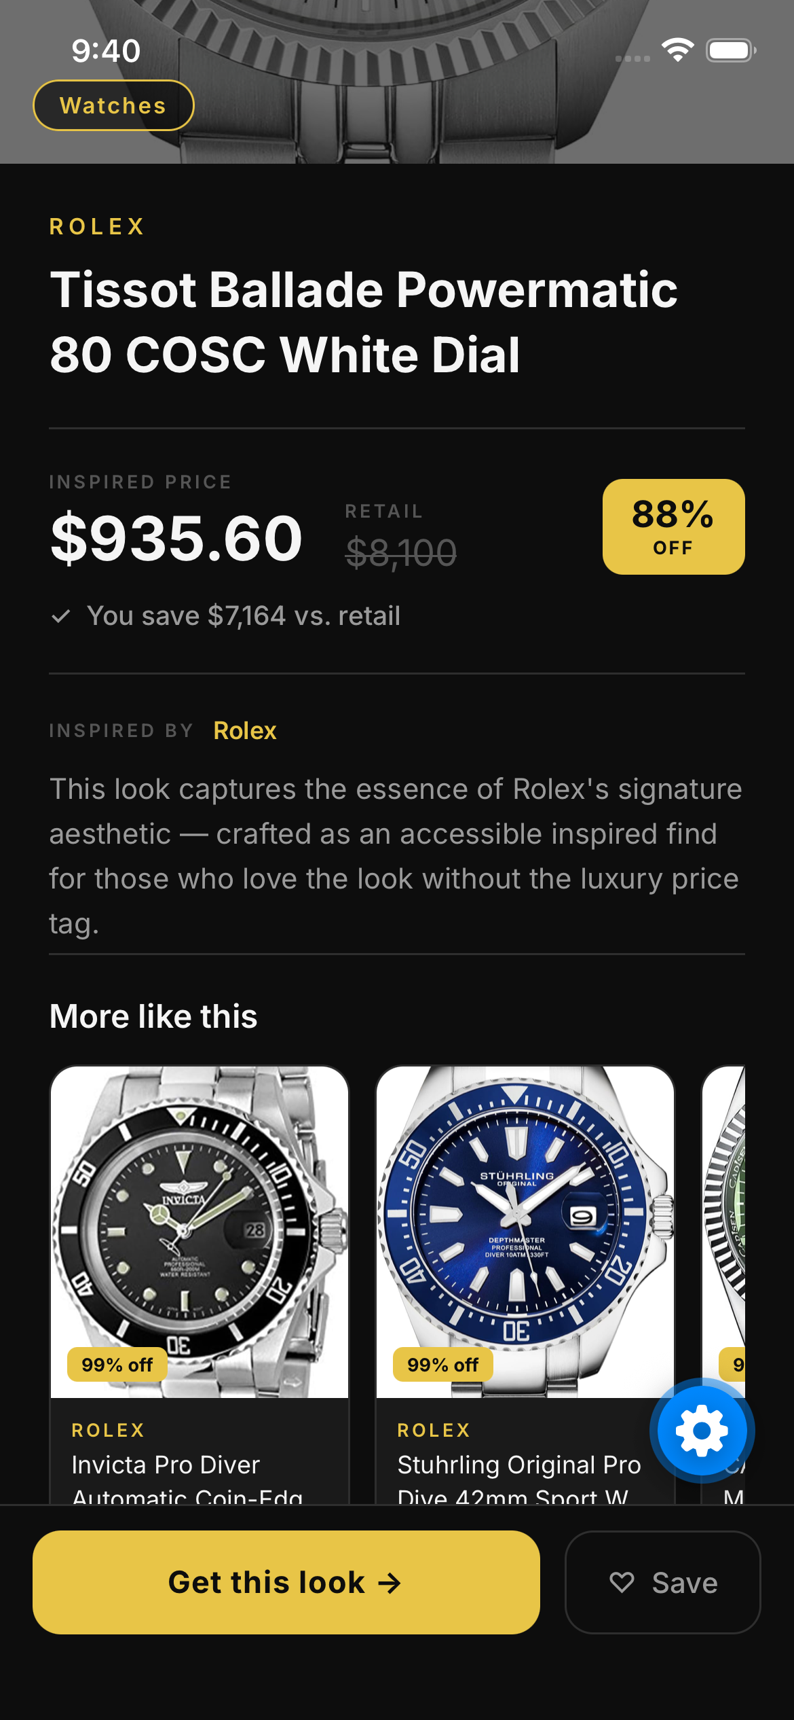
Task: Open the Invicta Pro Diver watch image
Action: point(200,1216)
